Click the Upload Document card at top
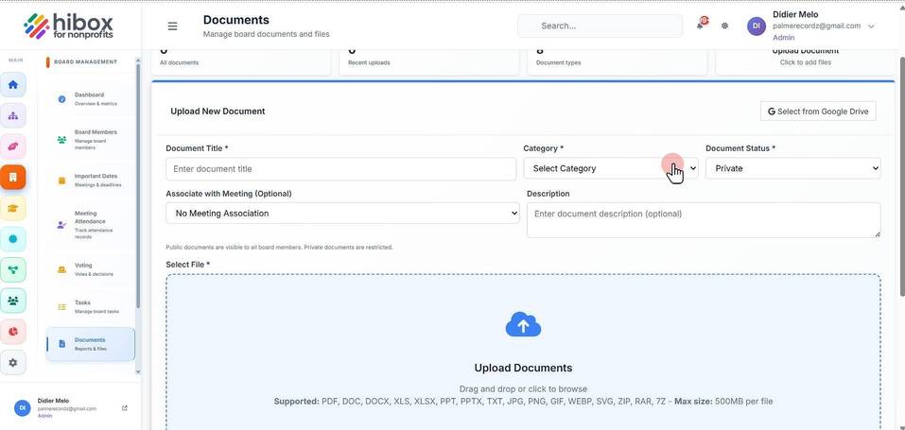The width and height of the screenshot is (905, 430). click(x=805, y=60)
